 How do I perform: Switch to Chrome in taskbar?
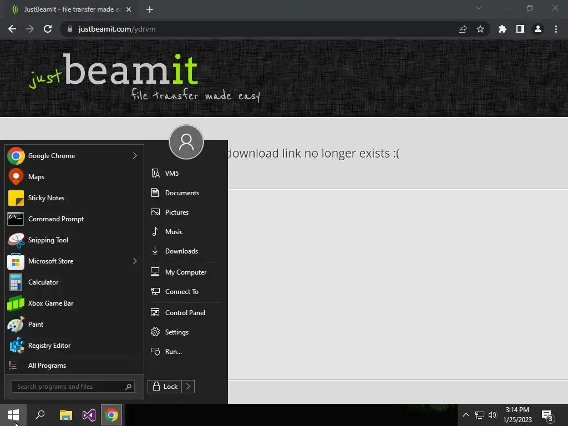click(111, 415)
